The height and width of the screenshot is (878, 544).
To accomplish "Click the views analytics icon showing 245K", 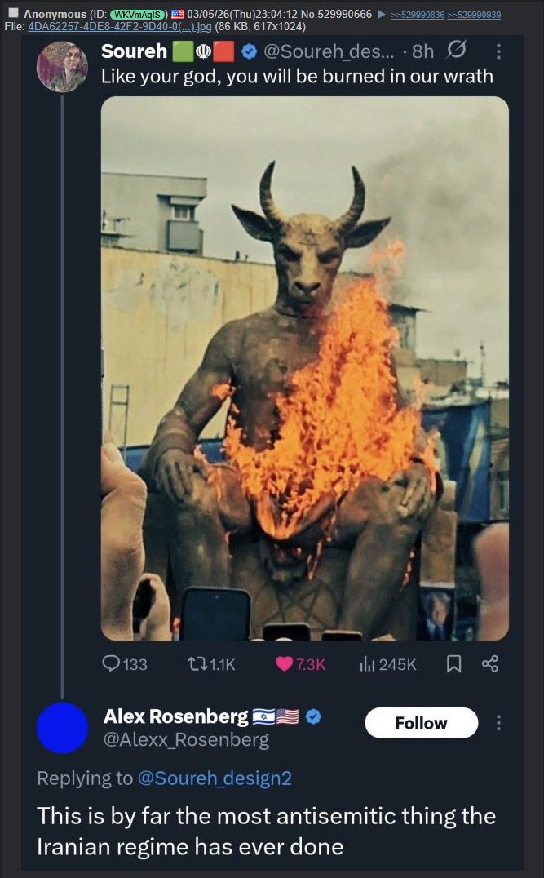I will 366,664.
